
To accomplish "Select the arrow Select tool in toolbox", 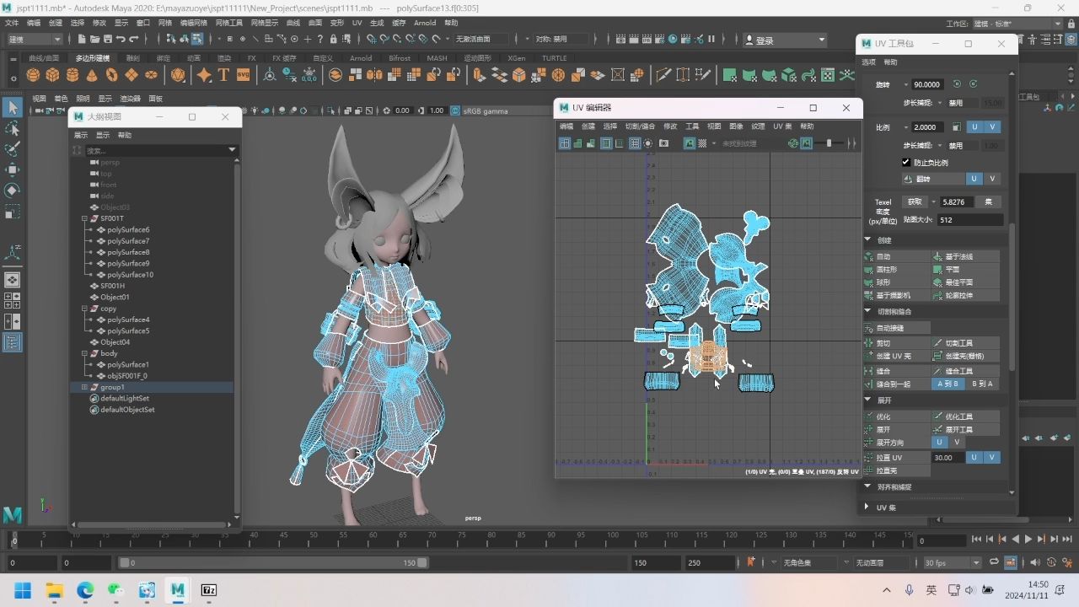I will pyautogui.click(x=12, y=108).
